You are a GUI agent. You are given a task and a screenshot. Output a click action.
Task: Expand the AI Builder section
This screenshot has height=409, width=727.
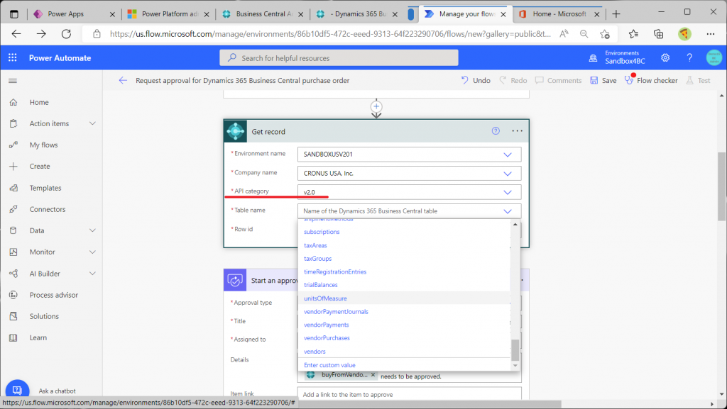tap(92, 274)
